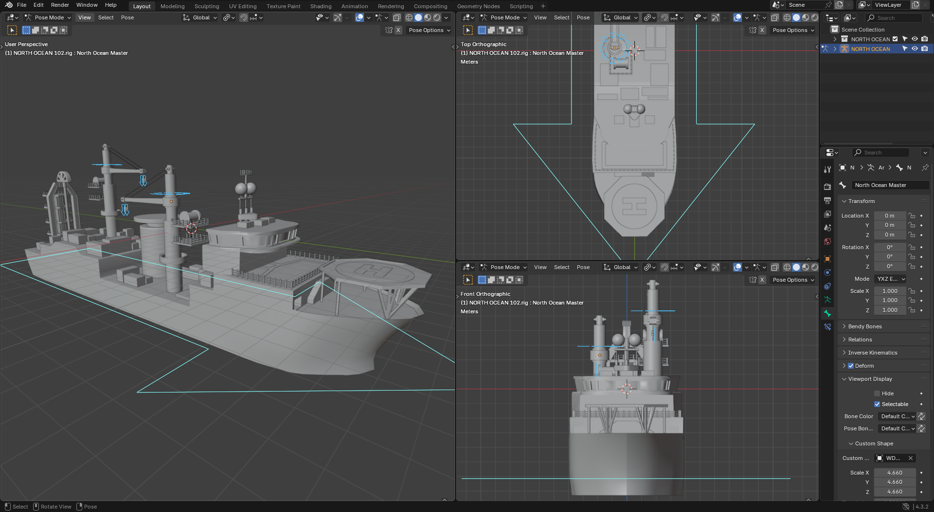Open the Render properties tab
The height and width of the screenshot is (512, 934).
(x=827, y=187)
